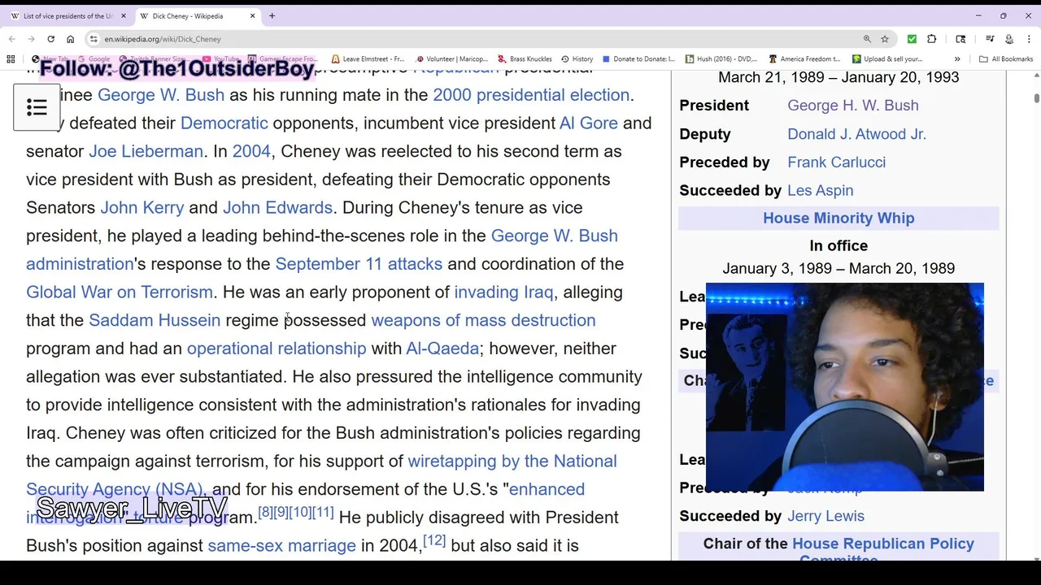Open the tab search sidebar icon
Screen dimensions: 1041x585
click(x=960, y=39)
